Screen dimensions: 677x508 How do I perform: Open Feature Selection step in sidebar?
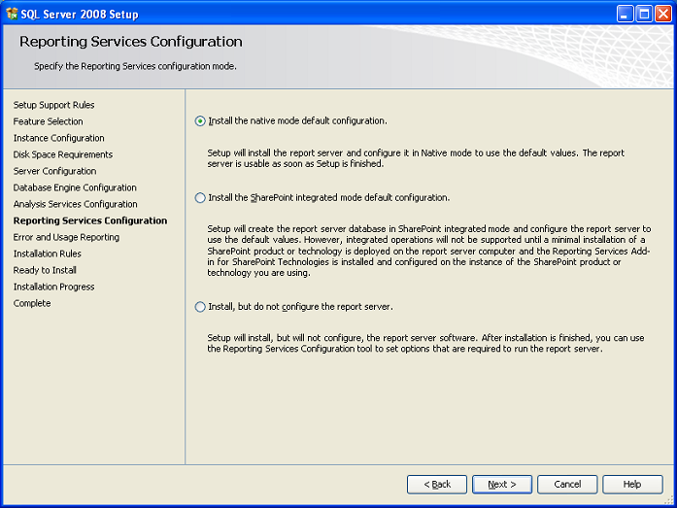pos(48,121)
